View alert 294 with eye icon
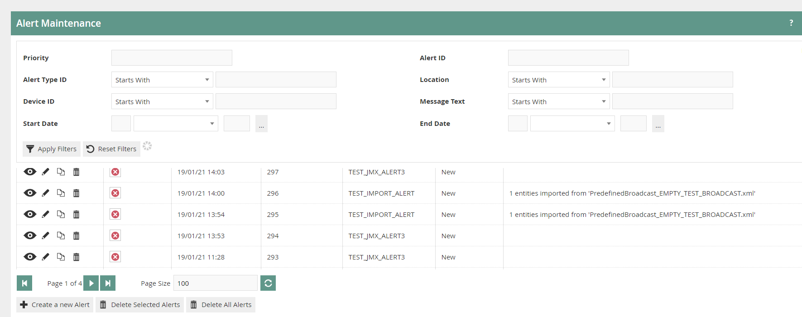The image size is (802, 317). [x=30, y=235]
